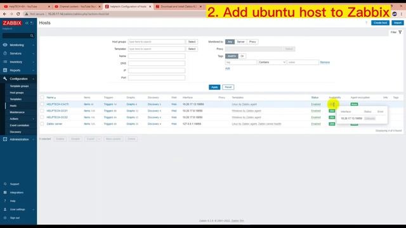Image resolution: width=406 pixels, height=228 pixels.
Task: Click the Help question icon in sidebar
Action: tap(5, 201)
